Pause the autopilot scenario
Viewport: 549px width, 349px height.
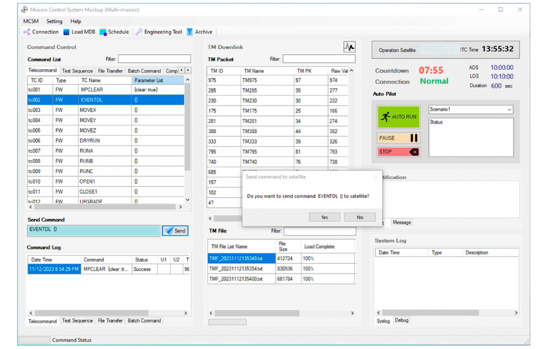pyautogui.click(x=398, y=138)
